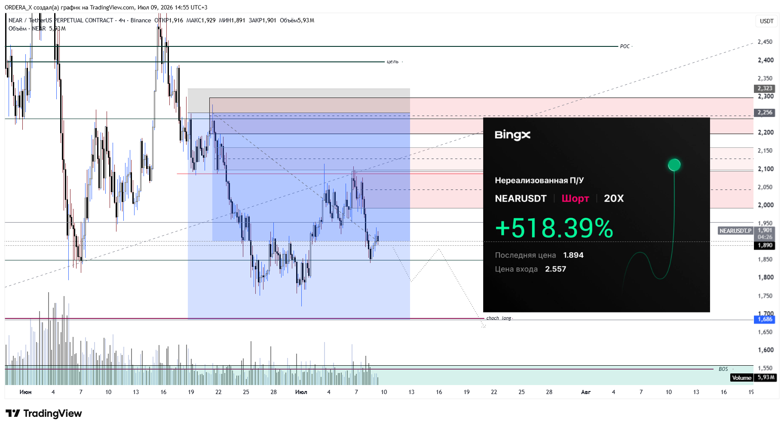
Task: Click the Binance exchange label in the header
Action: coord(141,20)
